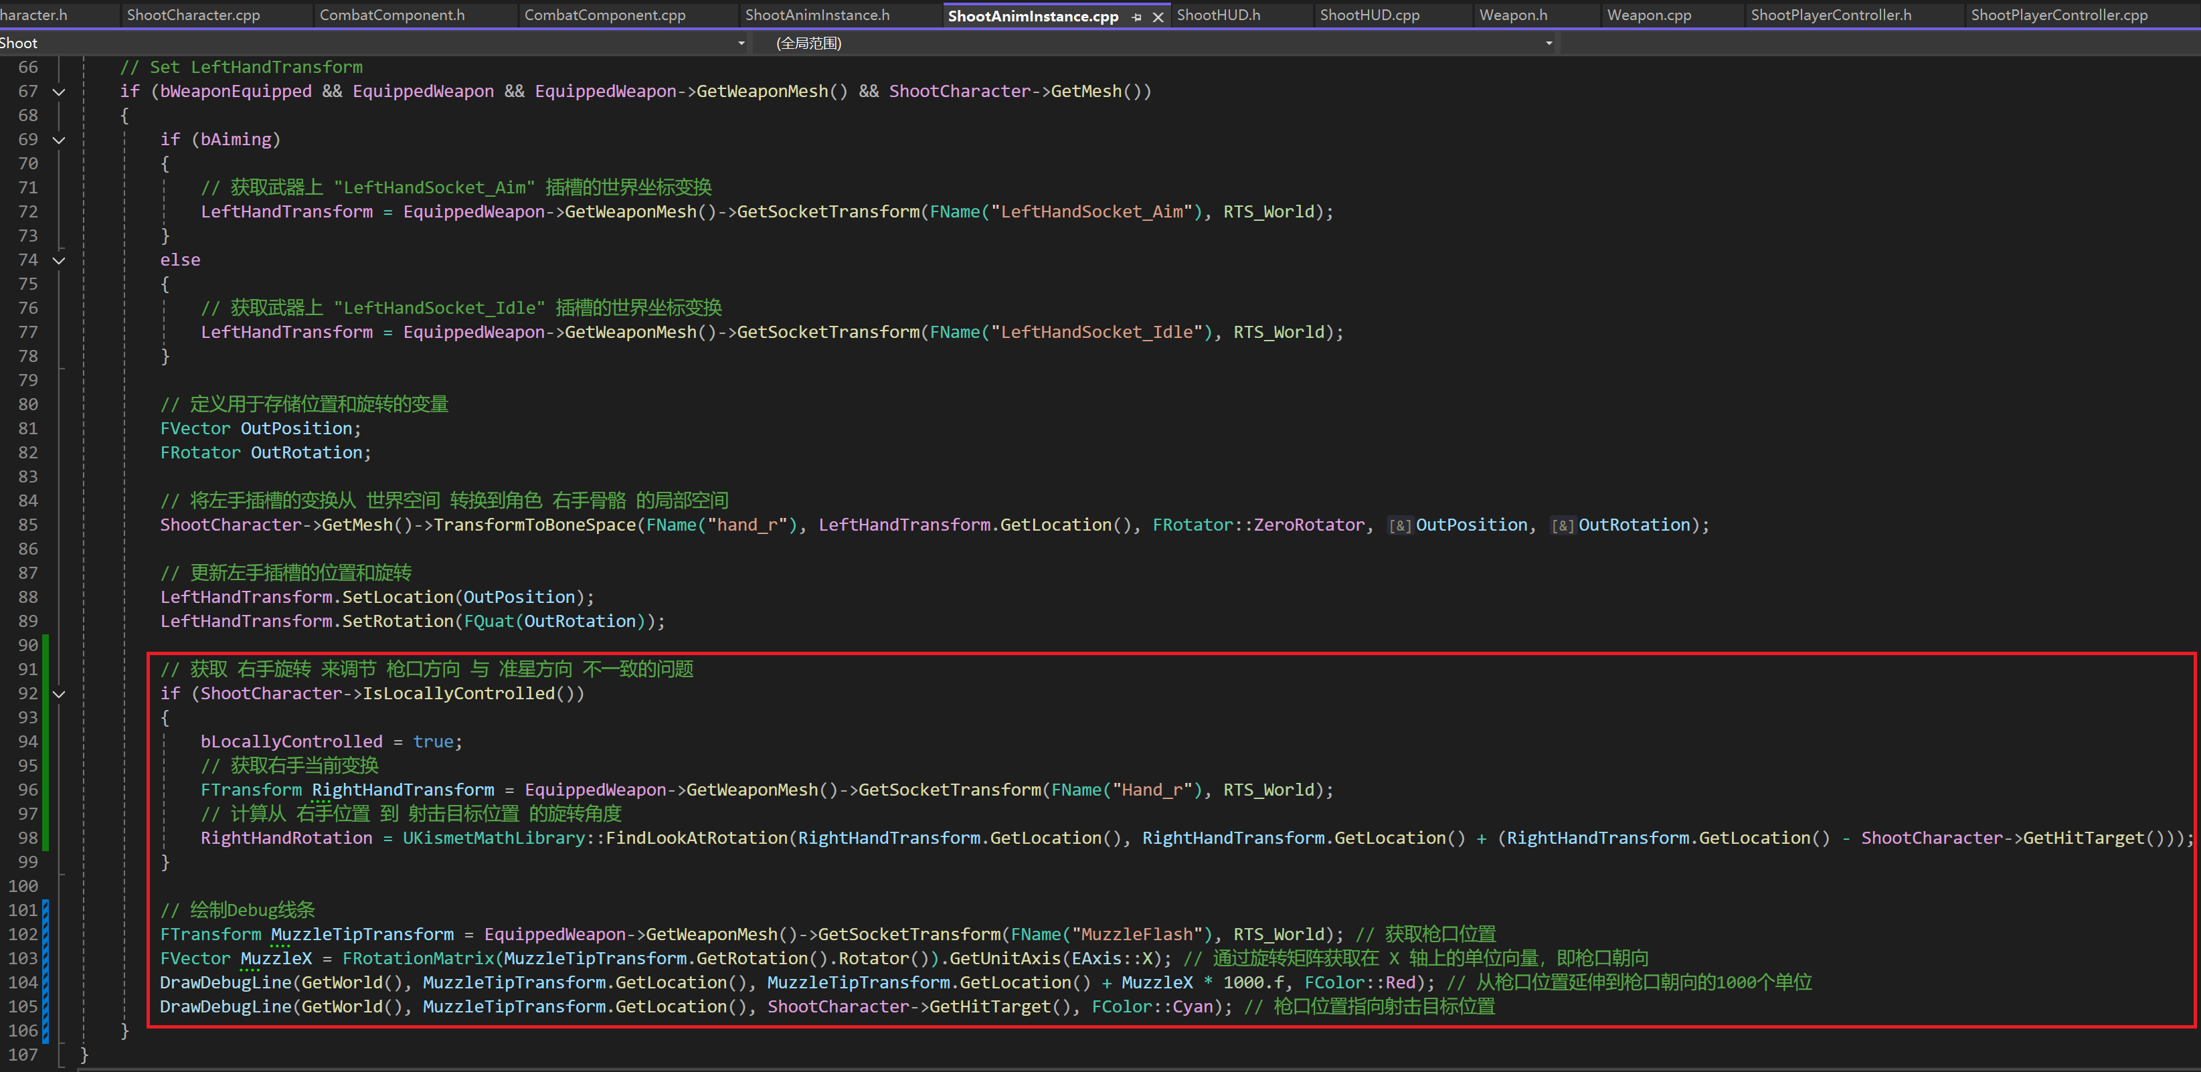This screenshot has height=1072, width=2201.
Task: Fold the else block at line 74
Action: [x=59, y=260]
